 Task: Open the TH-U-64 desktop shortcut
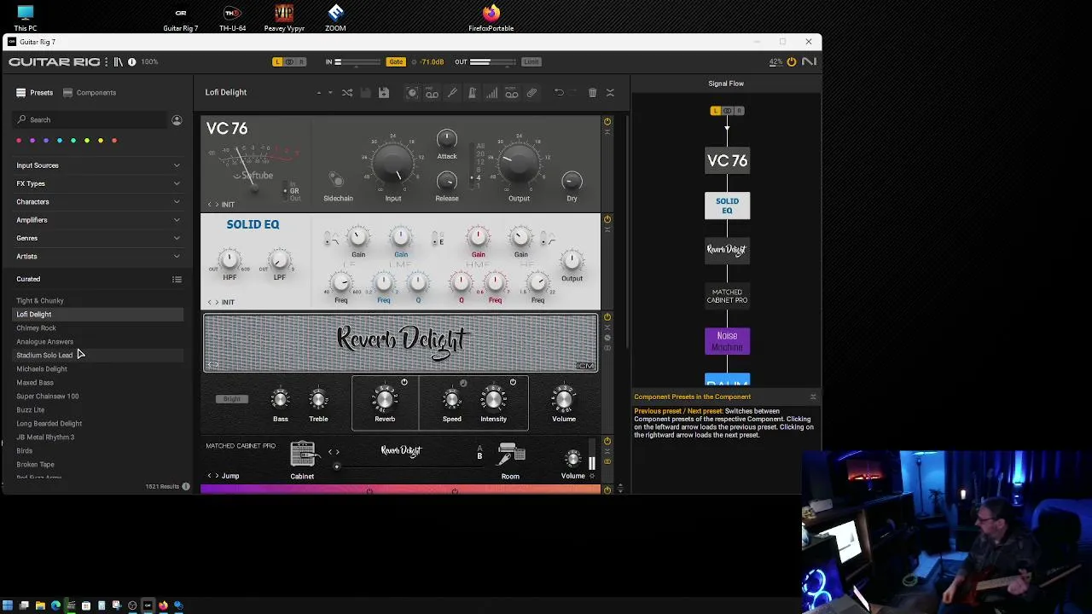(232, 17)
